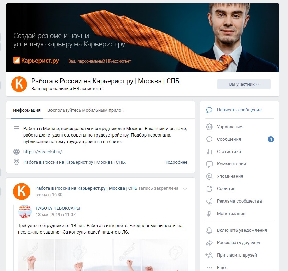Click Подробнее to show more info
This screenshot has width=288, height=271.
click(176, 162)
